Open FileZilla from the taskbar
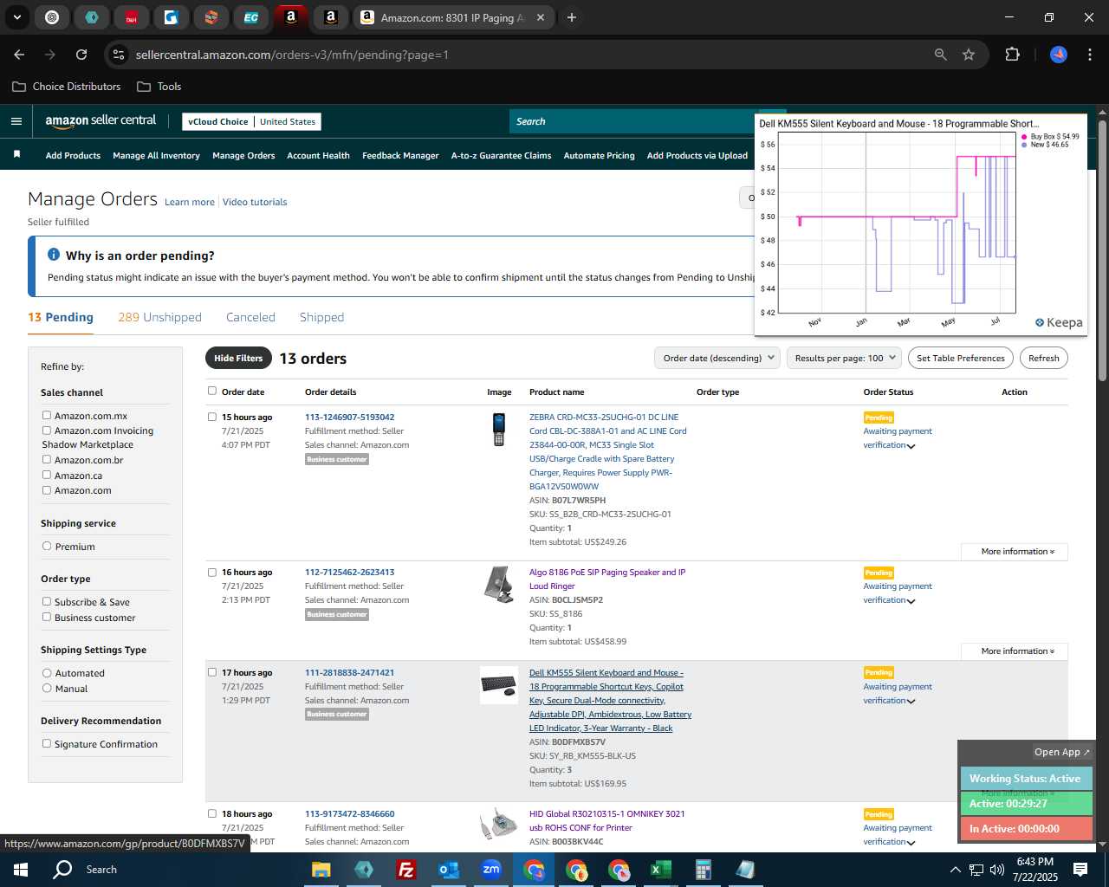The height and width of the screenshot is (887, 1109). [x=405, y=870]
